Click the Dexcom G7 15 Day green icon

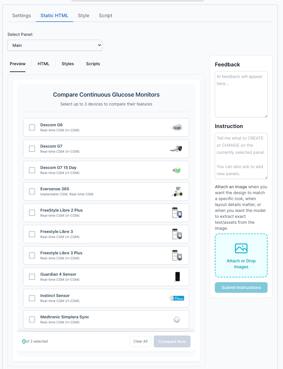click(x=177, y=170)
